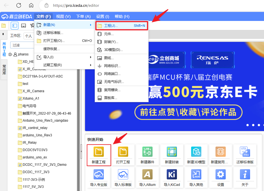Click the pin icon on left panel
The height and width of the screenshot is (191, 264).
pos(3,34)
